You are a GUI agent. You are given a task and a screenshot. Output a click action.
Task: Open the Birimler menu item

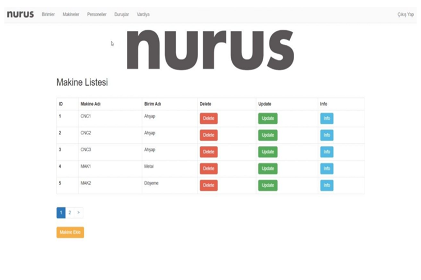click(48, 15)
